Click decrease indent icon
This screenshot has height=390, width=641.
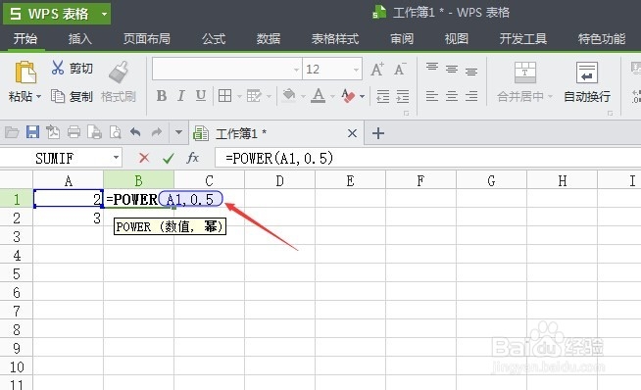tap(382, 96)
